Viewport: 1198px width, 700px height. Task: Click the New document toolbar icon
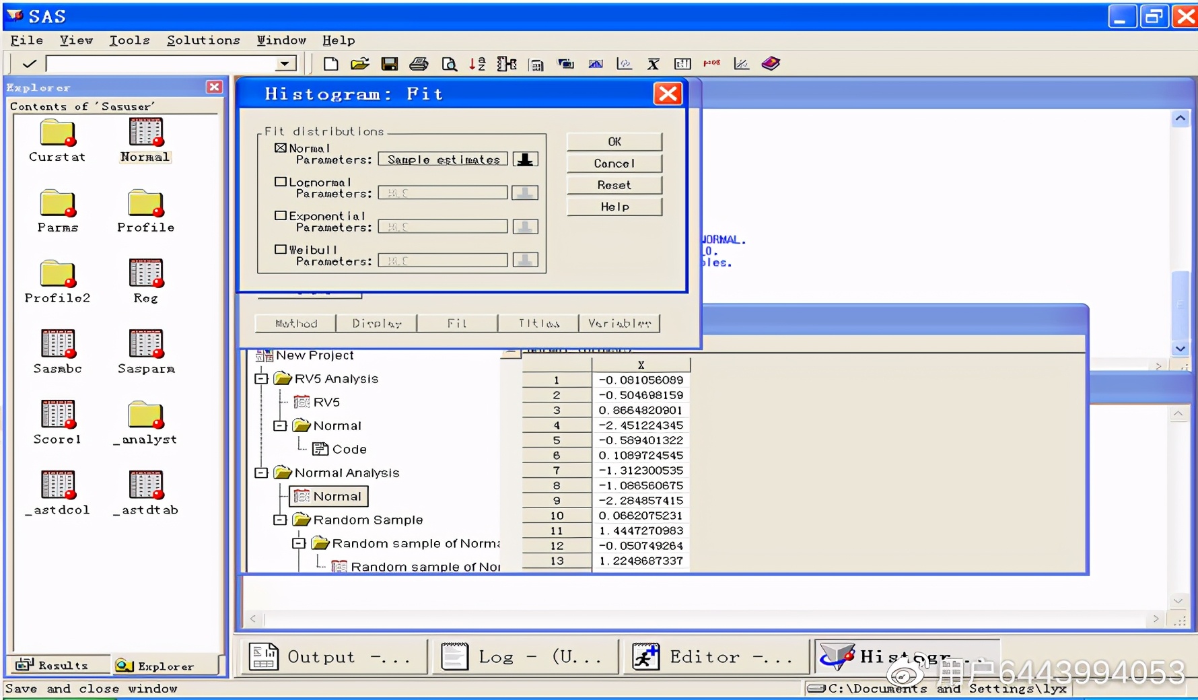(x=330, y=64)
